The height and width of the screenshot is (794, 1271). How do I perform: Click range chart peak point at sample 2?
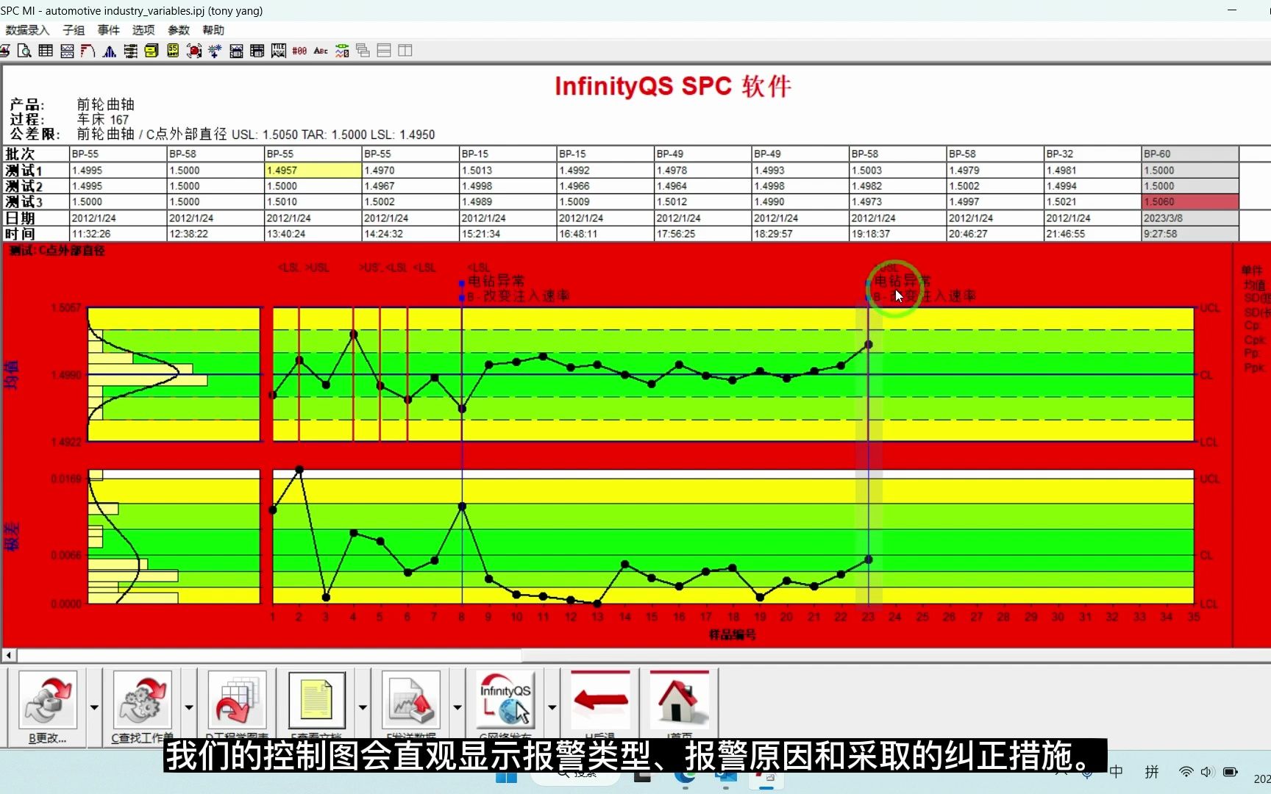[x=299, y=469]
